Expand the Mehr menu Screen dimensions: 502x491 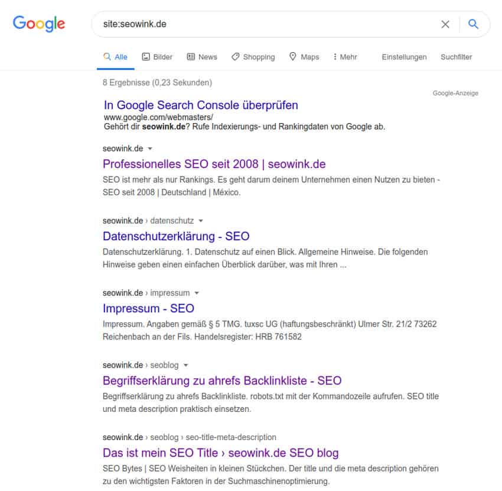click(345, 57)
